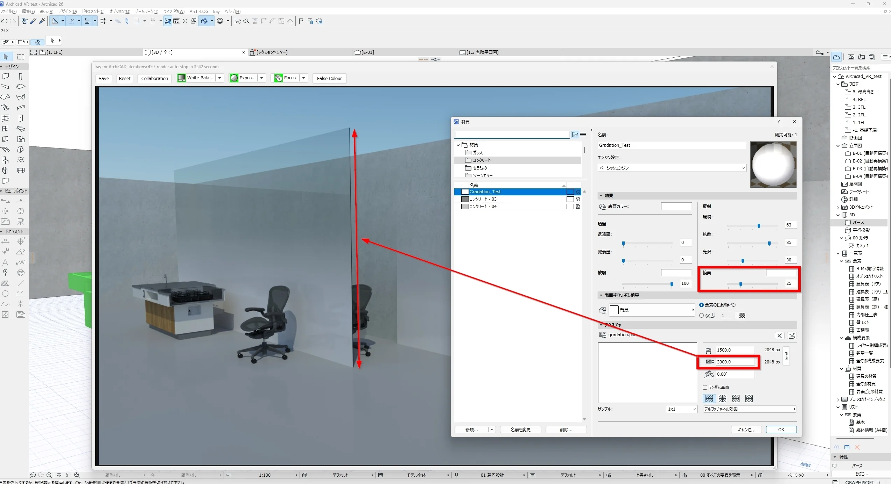The image size is (891, 484).
Task: Open the アルファチャネル効果 dropdown
Action: point(750,409)
